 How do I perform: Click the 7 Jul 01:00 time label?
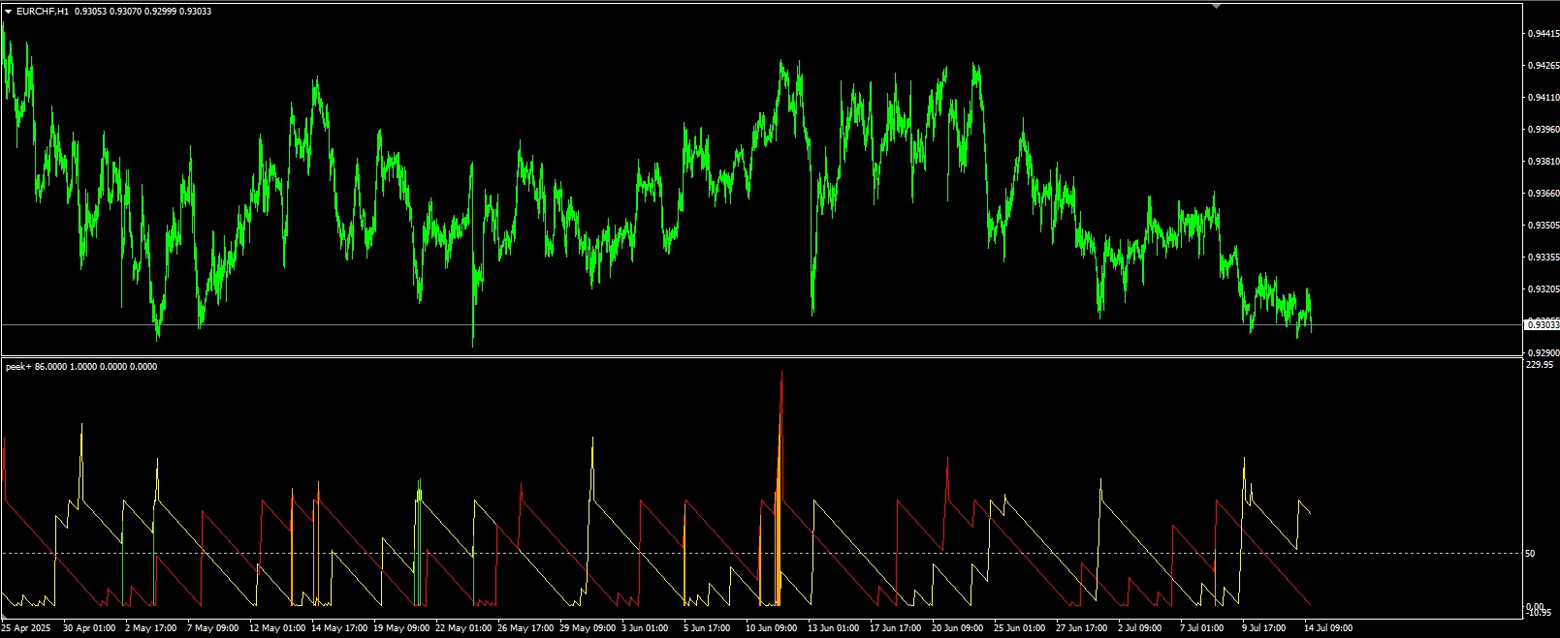point(1202,628)
